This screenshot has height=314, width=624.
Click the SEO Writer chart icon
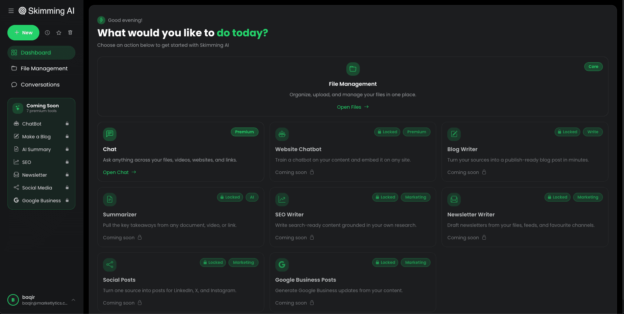(282, 199)
